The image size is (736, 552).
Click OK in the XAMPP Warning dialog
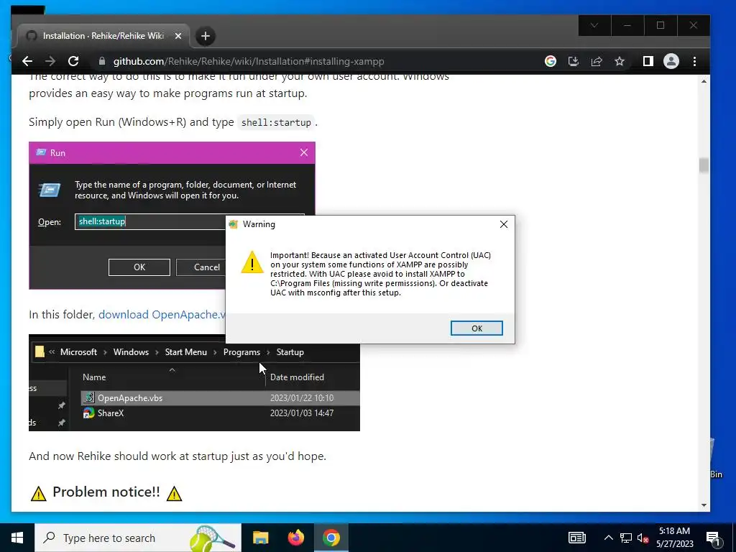(477, 328)
